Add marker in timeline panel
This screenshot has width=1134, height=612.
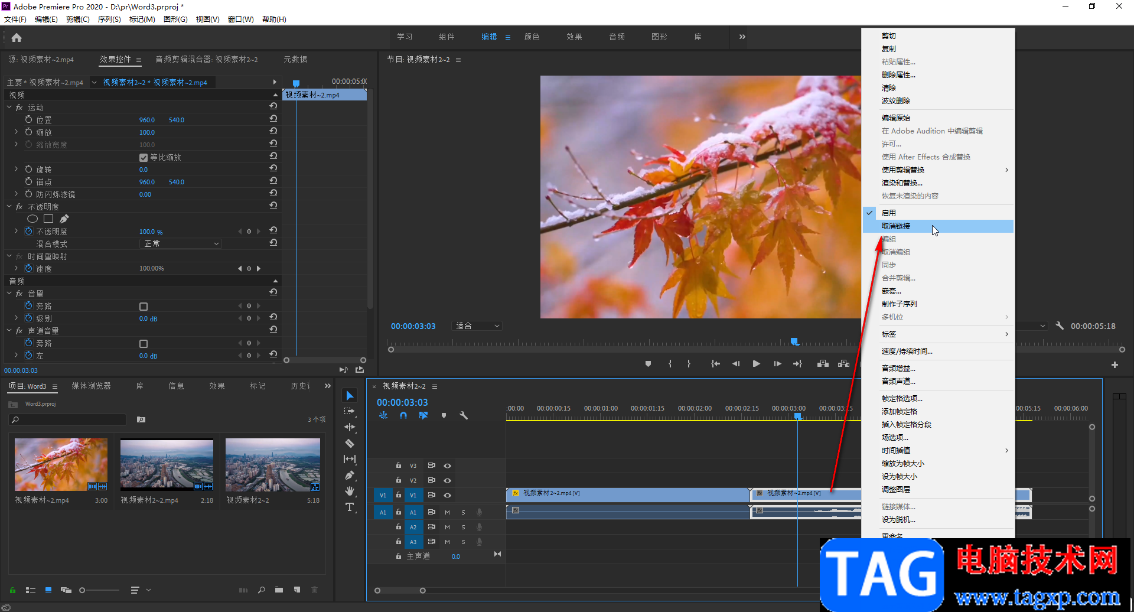(444, 415)
